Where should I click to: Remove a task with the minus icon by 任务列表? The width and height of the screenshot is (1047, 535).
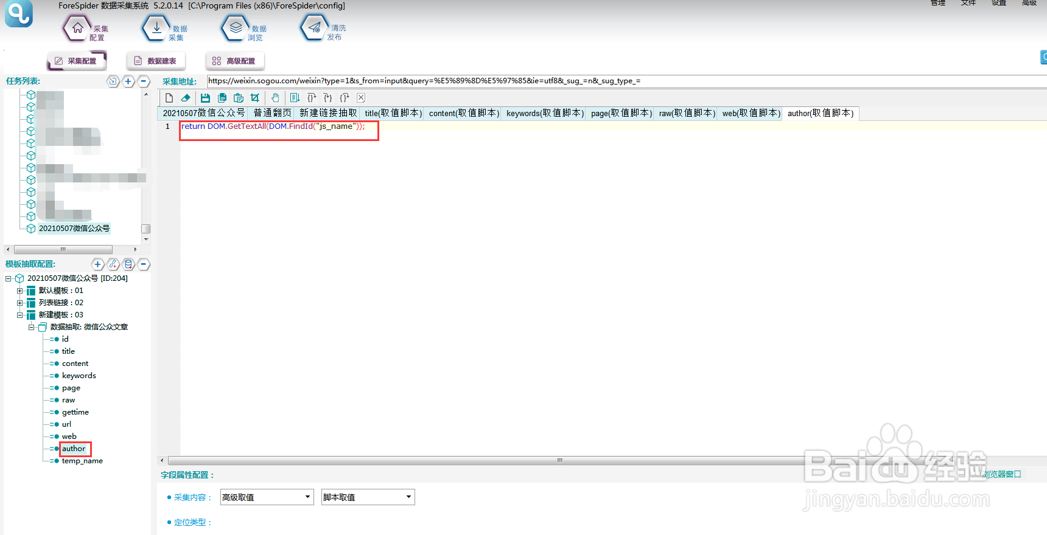point(144,81)
